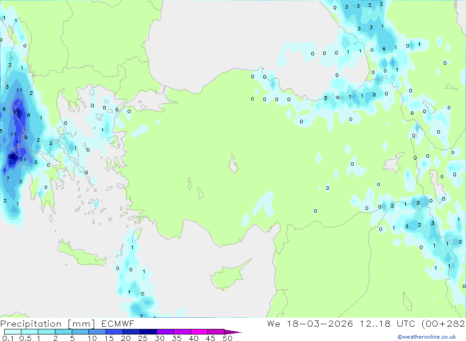The image size is (466, 341).
Task: Click the '12..18 UTC' time range text
Action: (x=387, y=323)
